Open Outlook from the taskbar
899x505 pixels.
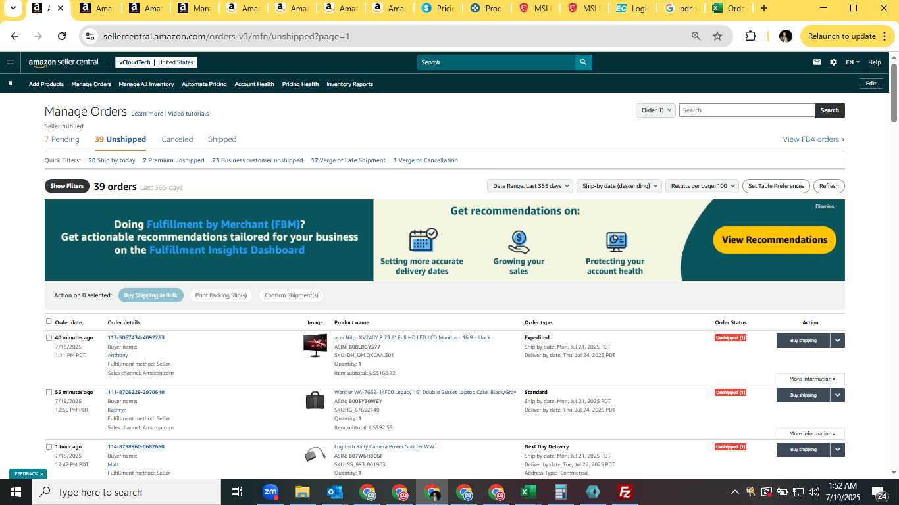334,492
